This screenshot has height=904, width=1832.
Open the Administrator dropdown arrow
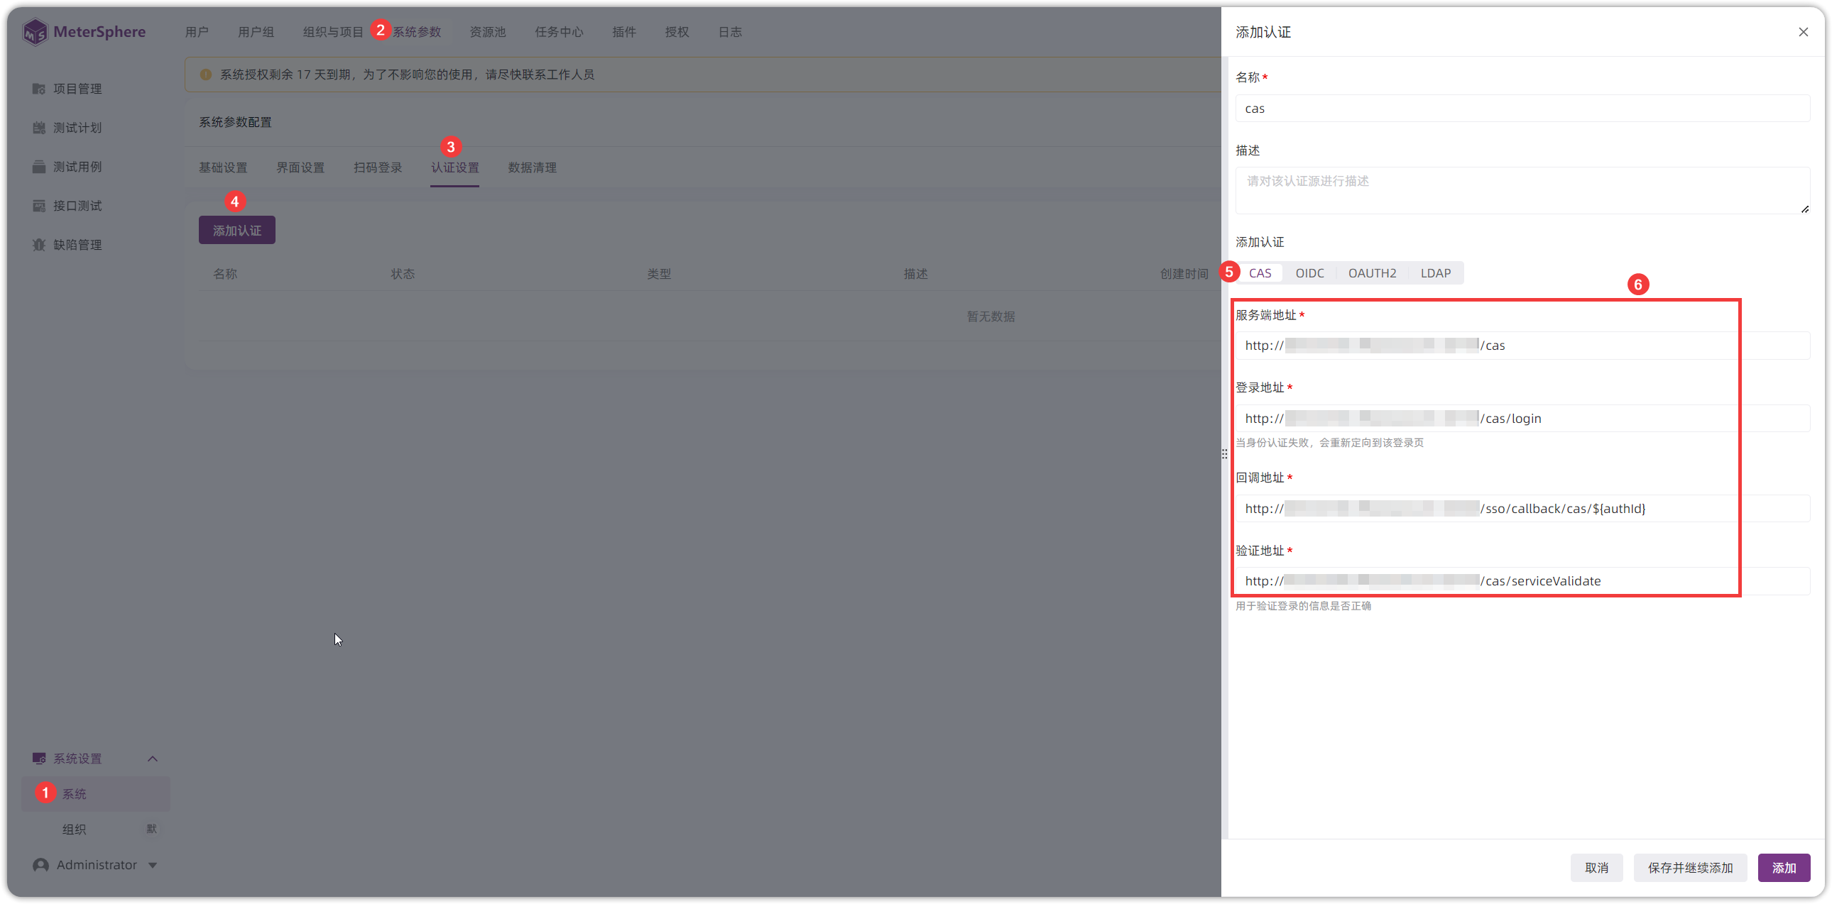[153, 866]
